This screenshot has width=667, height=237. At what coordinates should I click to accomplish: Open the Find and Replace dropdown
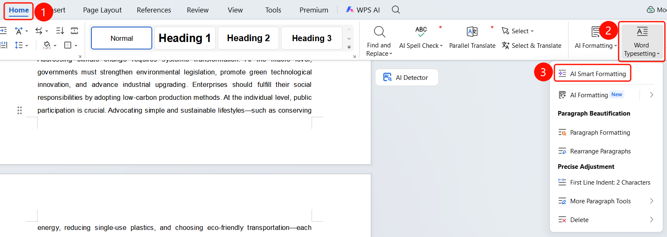click(391, 54)
